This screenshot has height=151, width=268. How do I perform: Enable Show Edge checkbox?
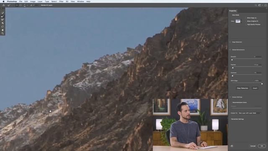tap(246, 18)
